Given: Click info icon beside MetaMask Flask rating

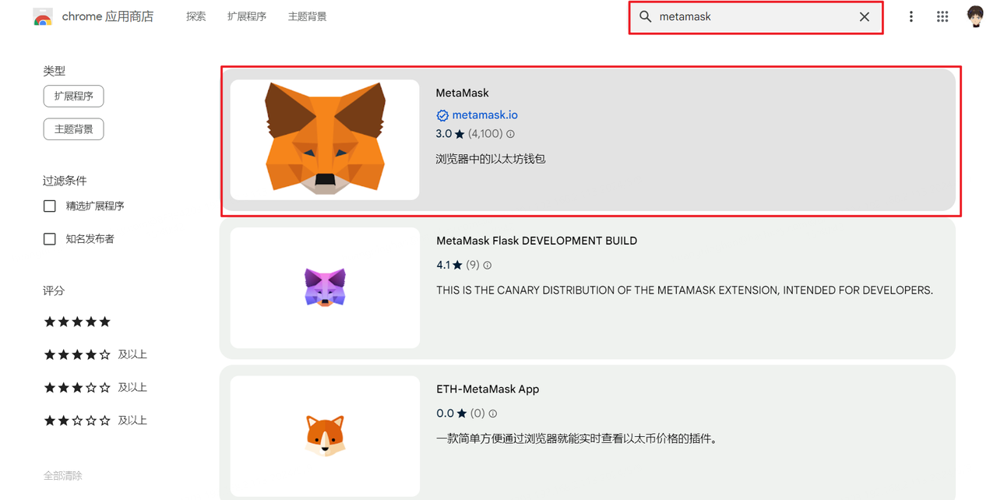Looking at the screenshot, I should pyautogui.click(x=488, y=266).
